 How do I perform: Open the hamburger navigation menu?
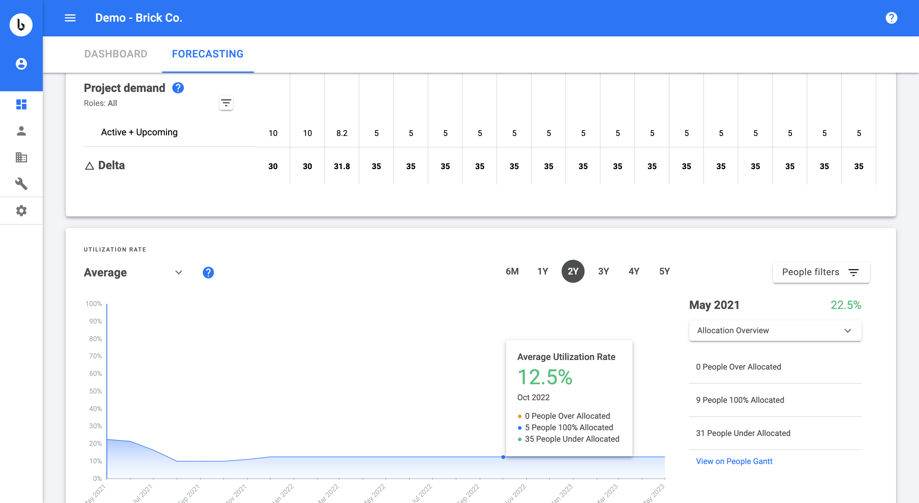tap(70, 18)
